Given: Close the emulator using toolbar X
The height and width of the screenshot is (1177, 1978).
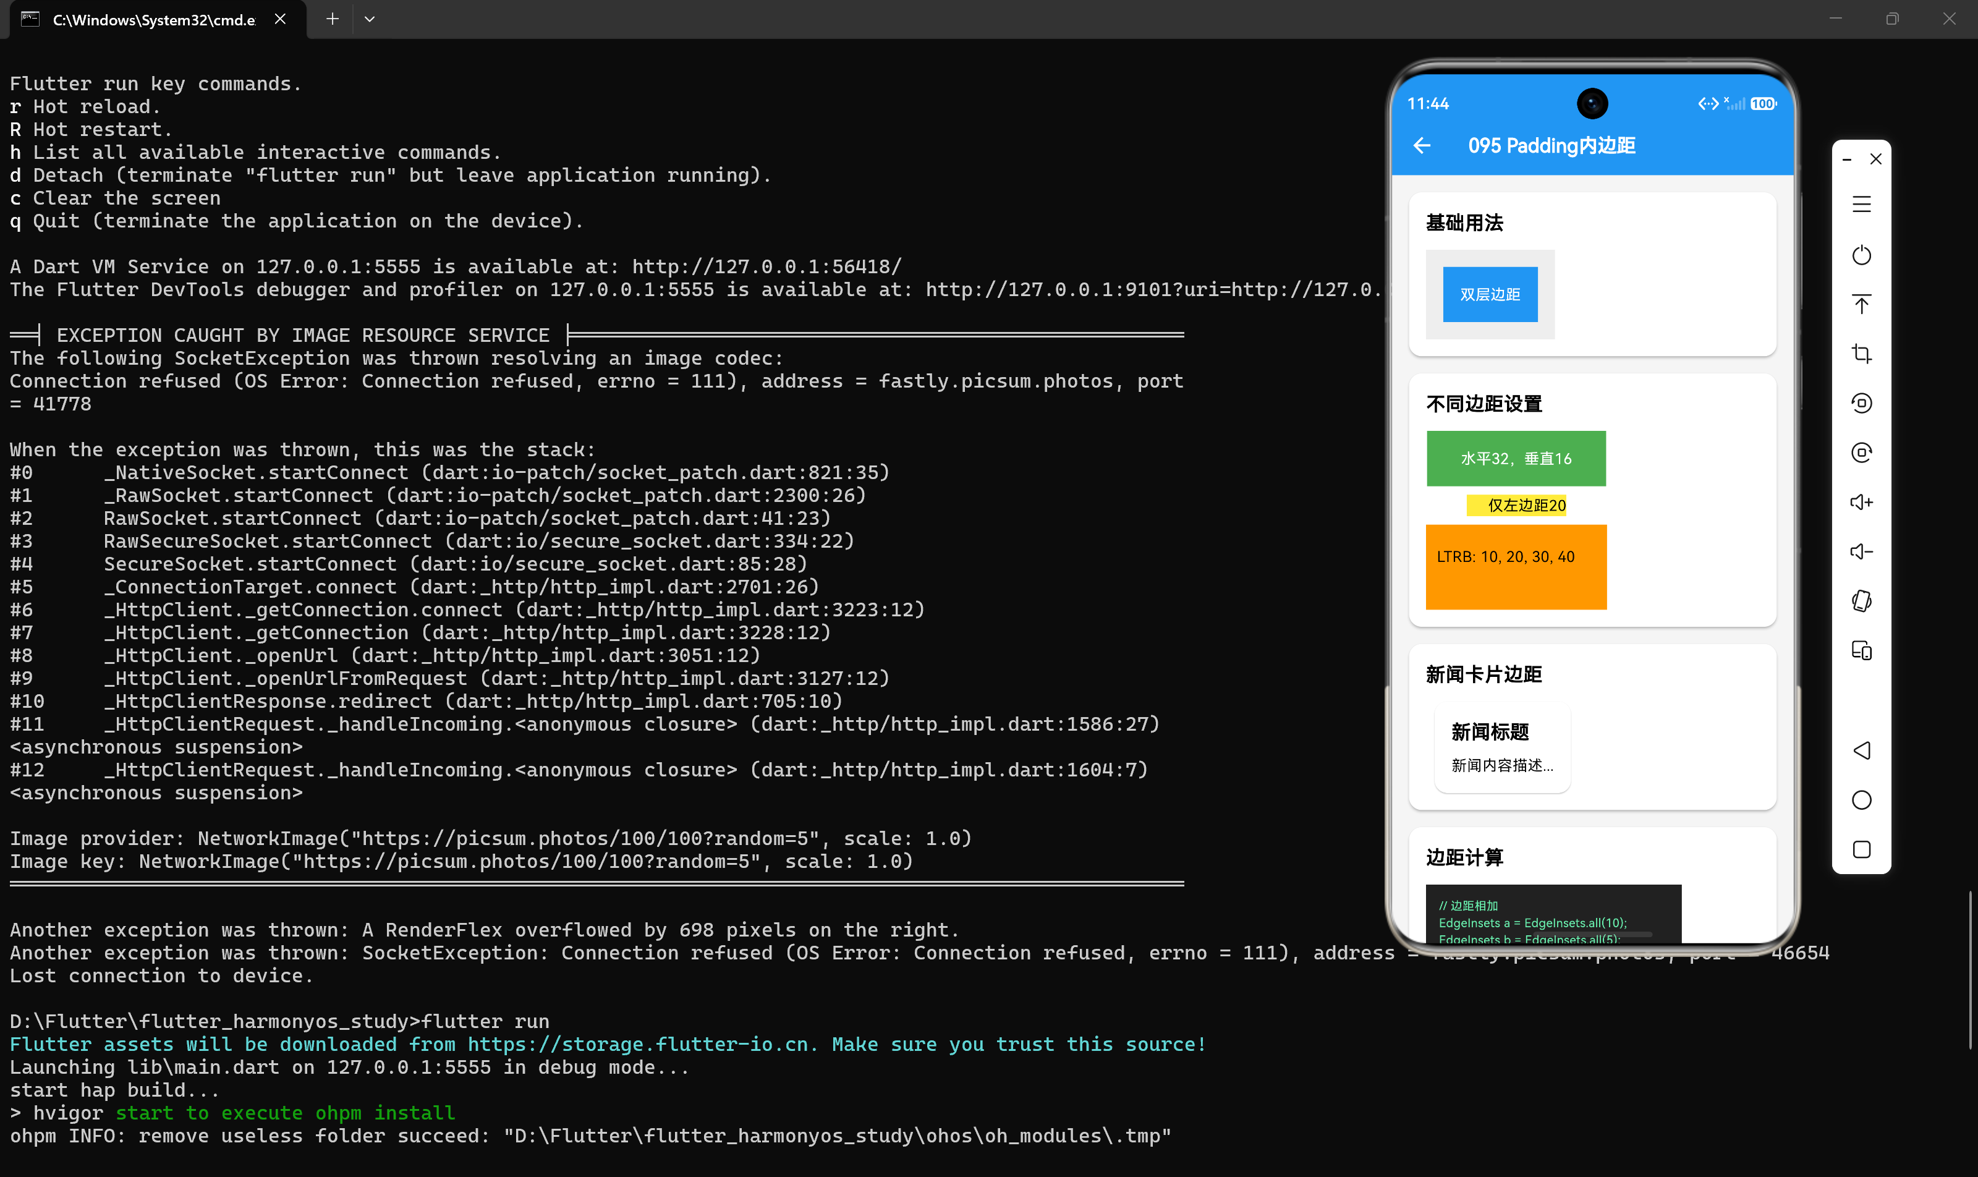Looking at the screenshot, I should coord(1875,159).
